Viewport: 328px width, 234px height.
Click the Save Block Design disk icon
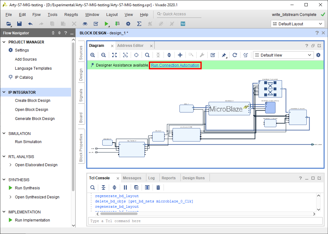pyautogui.click(x=19, y=24)
